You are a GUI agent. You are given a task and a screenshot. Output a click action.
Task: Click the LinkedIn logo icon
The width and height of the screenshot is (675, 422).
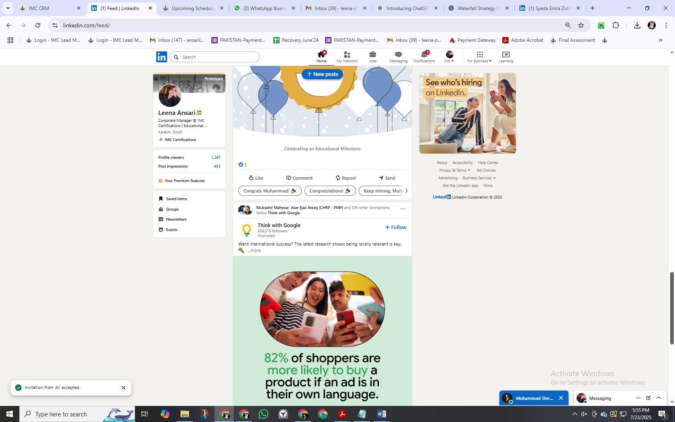click(x=162, y=57)
